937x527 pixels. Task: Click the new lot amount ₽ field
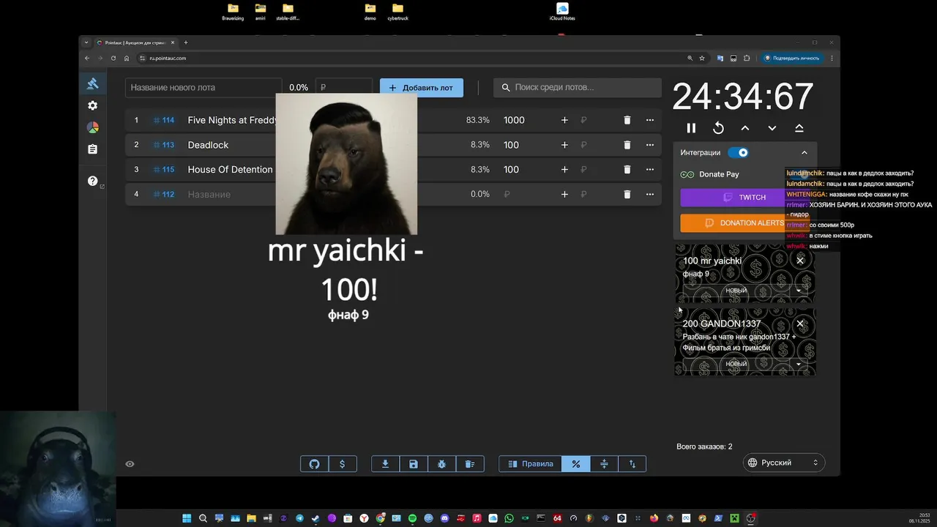[344, 87]
